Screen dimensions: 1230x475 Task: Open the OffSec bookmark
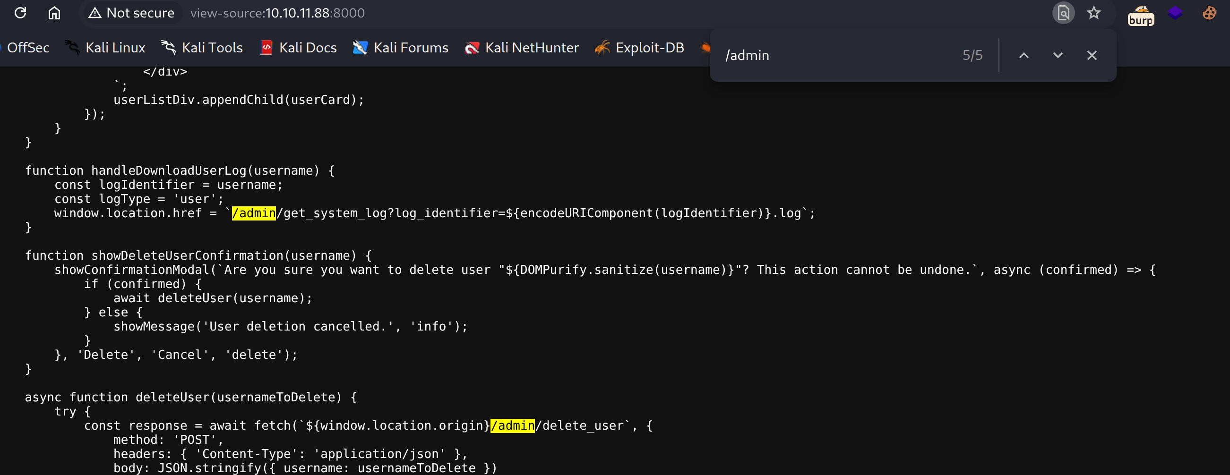coord(28,48)
